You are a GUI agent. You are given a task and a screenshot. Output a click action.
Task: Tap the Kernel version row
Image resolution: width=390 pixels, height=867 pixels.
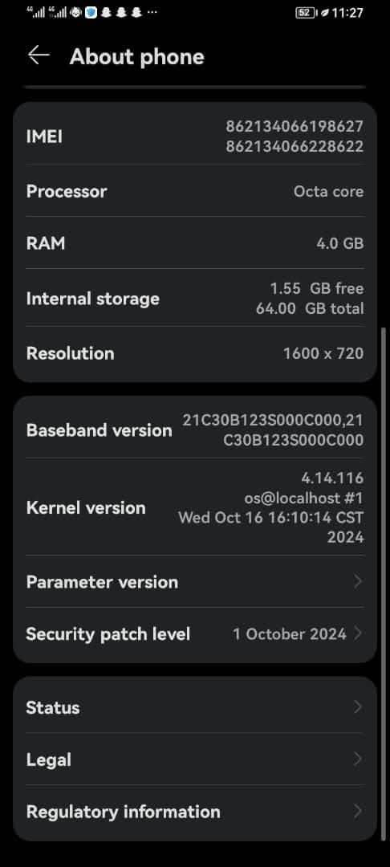[x=195, y=507]
